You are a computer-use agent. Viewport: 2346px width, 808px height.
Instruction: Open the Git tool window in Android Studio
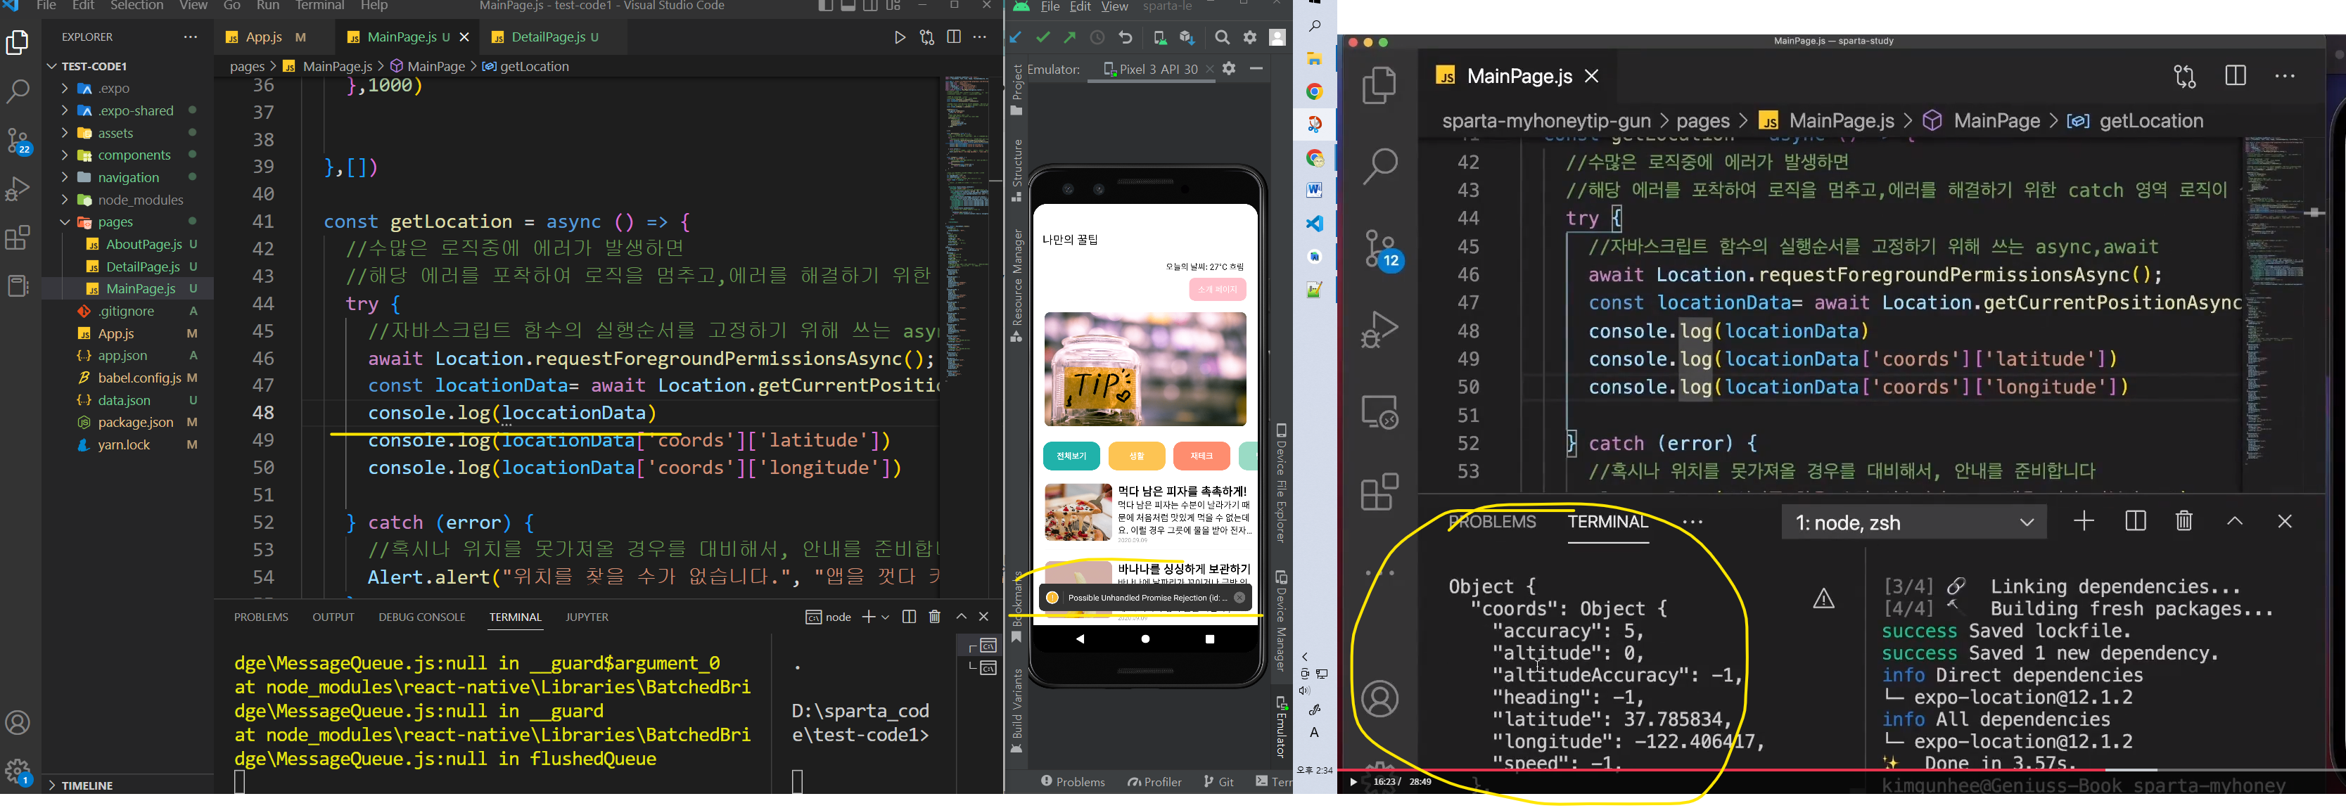coord(1218,781)
